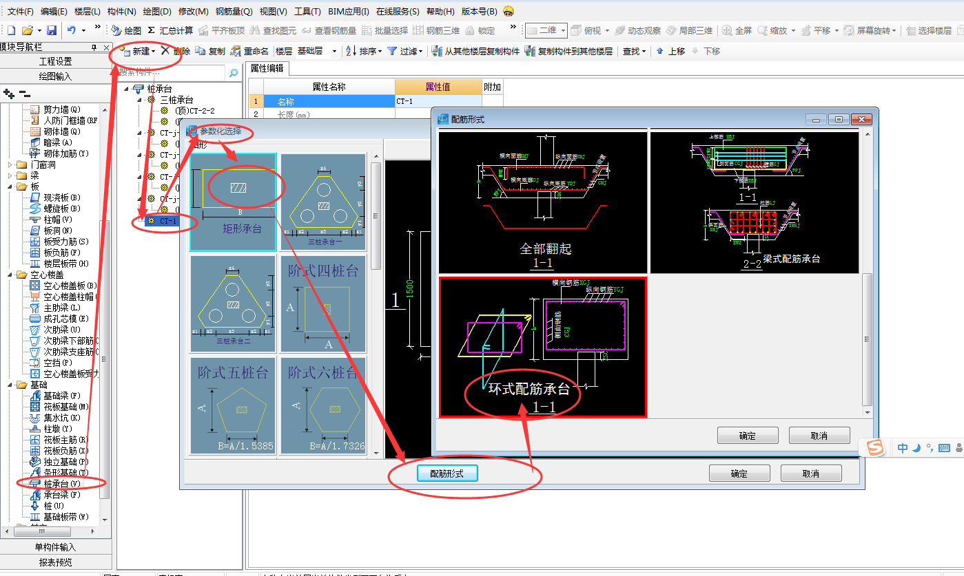The width and height of the screenshot is (964, 576).
Task: Select the 阶式四桩台 thumbnail
Action: pyautogui.click(x=323, y=303)
